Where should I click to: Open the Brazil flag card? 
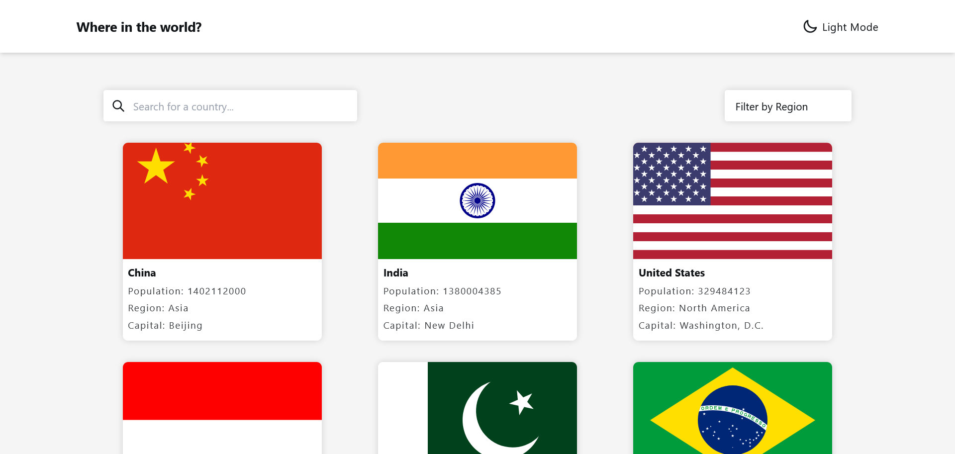(x=733, y=408)
